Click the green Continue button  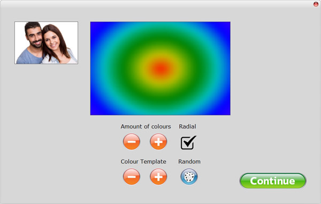pyautogui.click(x=273, y=181)
